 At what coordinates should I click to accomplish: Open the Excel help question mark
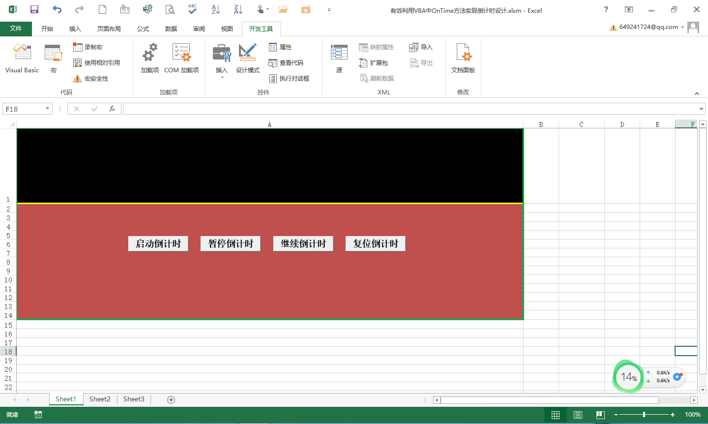(x=606, y=9)
